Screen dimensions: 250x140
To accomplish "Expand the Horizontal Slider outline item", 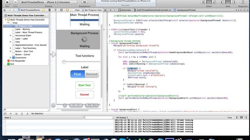I will (11, 35).
